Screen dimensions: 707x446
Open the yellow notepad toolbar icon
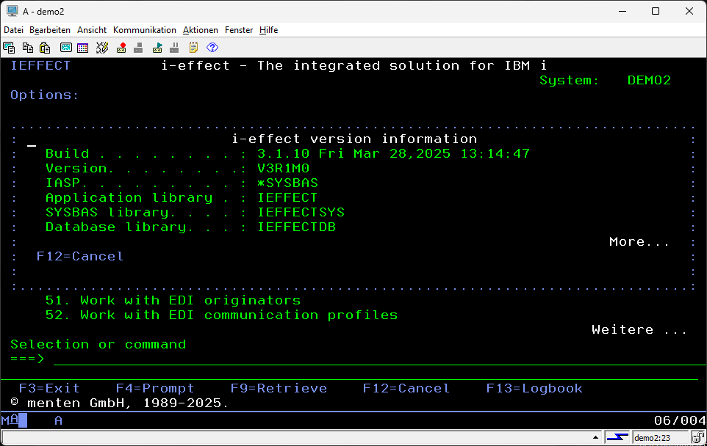point(194,48)
